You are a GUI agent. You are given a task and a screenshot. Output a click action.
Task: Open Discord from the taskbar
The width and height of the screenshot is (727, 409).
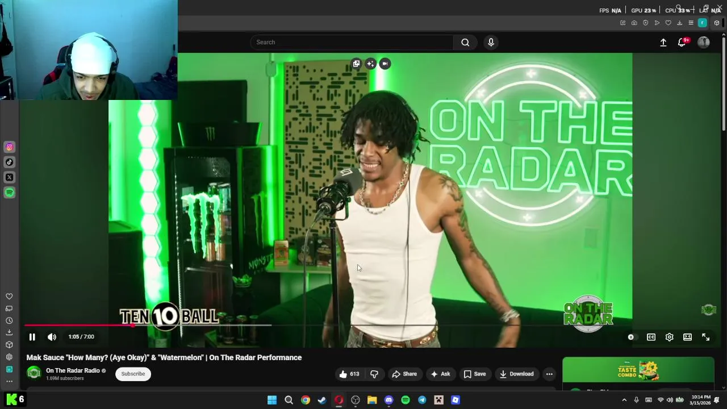(x=388, y=400)
